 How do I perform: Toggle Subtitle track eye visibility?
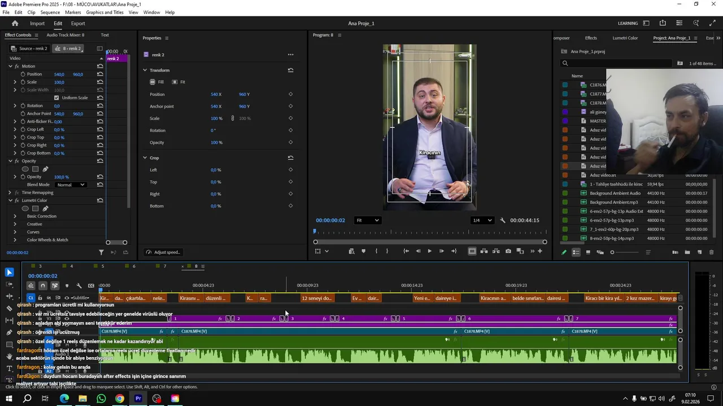67,298
